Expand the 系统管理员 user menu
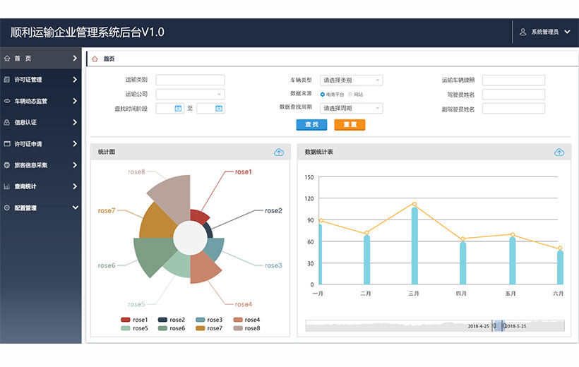Image resolution: width=579 pixels, height=367 pixels. (544, 32)
